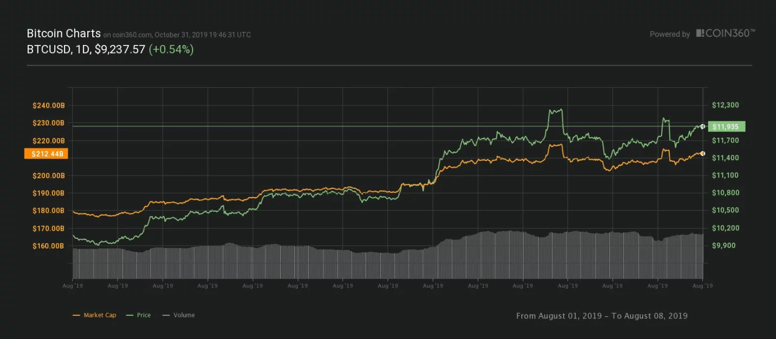Click the $240.00B market cap axis label
776x339 pixels.
point(48,105)
